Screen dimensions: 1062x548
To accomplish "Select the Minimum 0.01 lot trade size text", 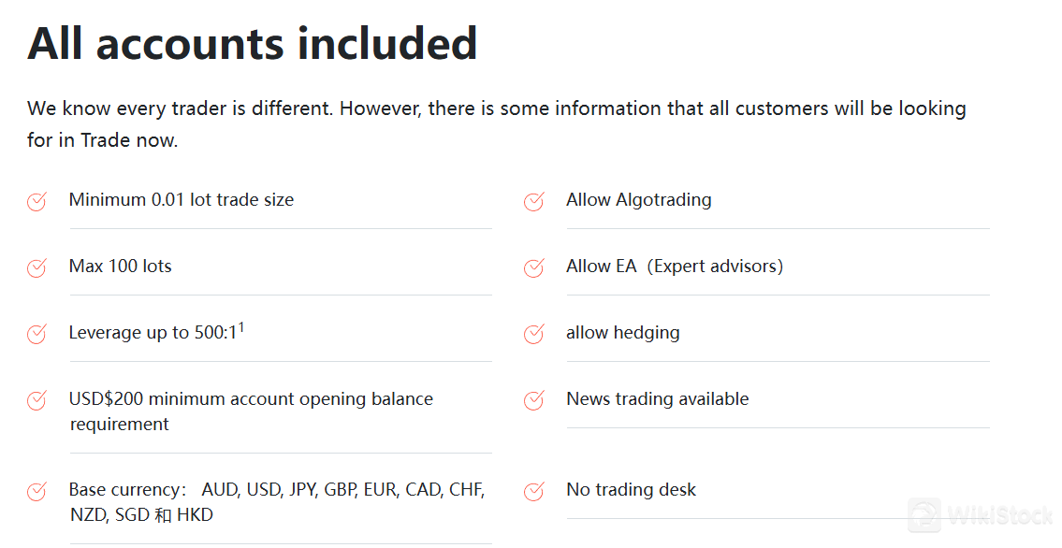I will tap(181, 200).
